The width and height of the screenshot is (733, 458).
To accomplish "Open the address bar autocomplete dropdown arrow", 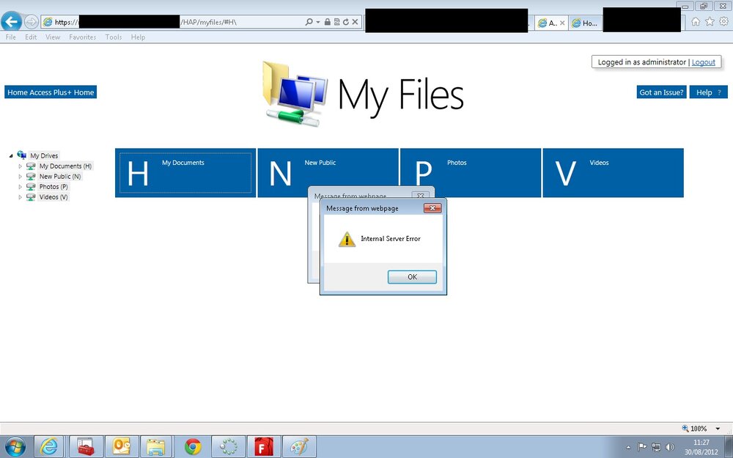I will 318,22.
